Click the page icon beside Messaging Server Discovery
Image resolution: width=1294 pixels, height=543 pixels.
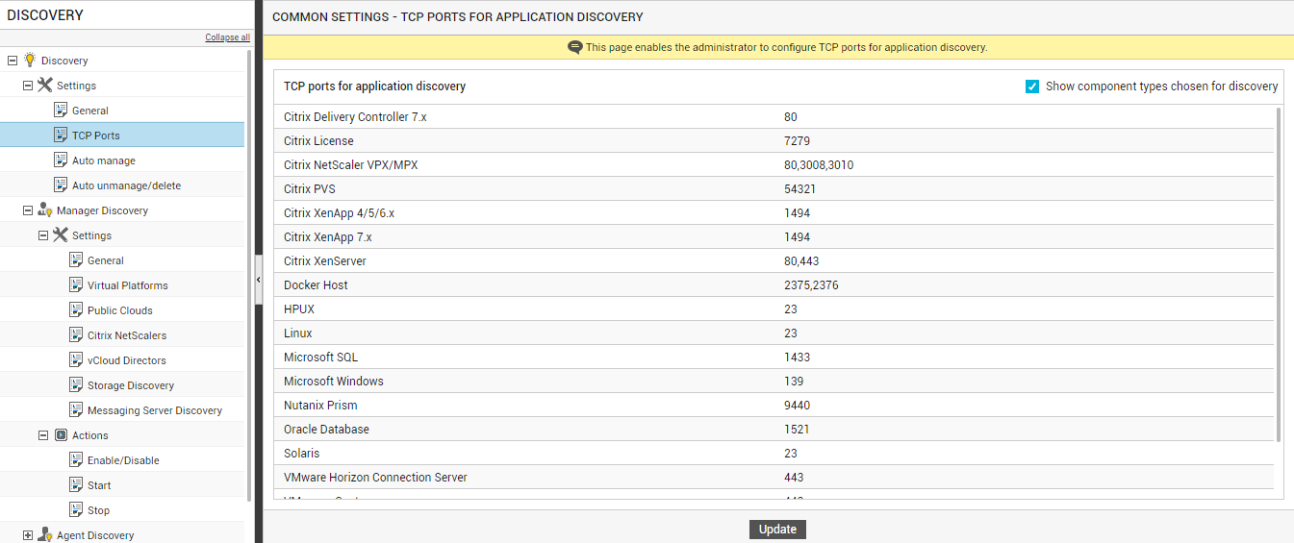pyautogui.click(x=76, y=409)
